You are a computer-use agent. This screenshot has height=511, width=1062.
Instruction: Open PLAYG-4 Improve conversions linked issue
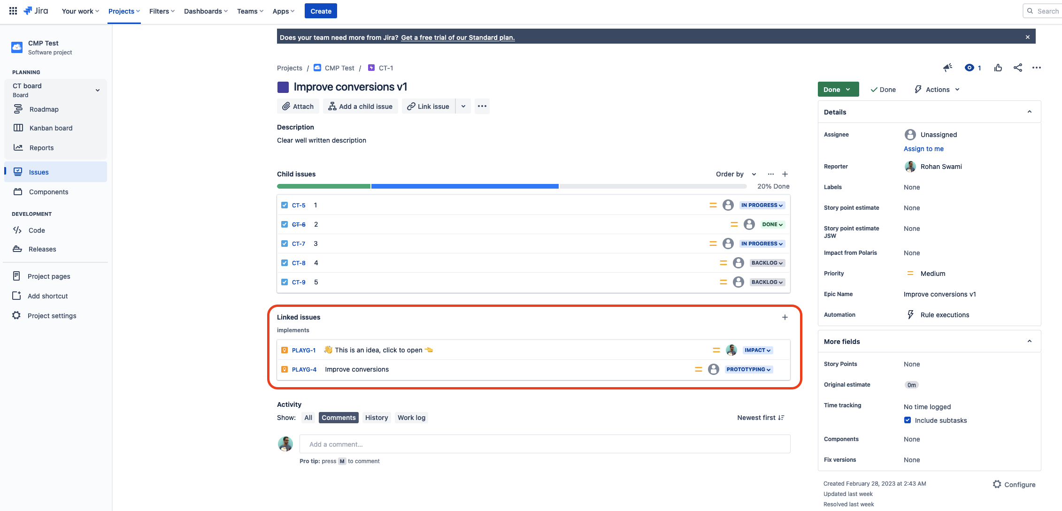pos(304,369)
